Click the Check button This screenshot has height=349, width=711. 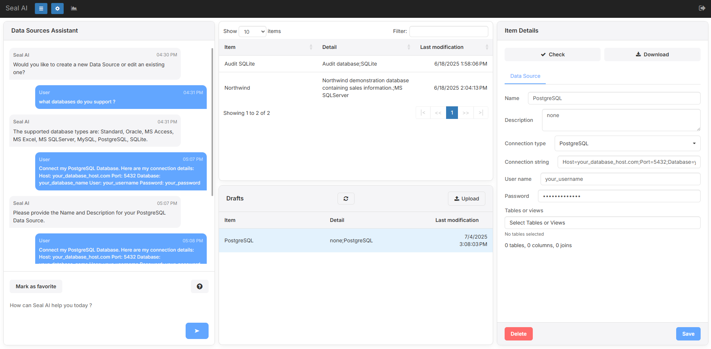[x=552, y=54]
